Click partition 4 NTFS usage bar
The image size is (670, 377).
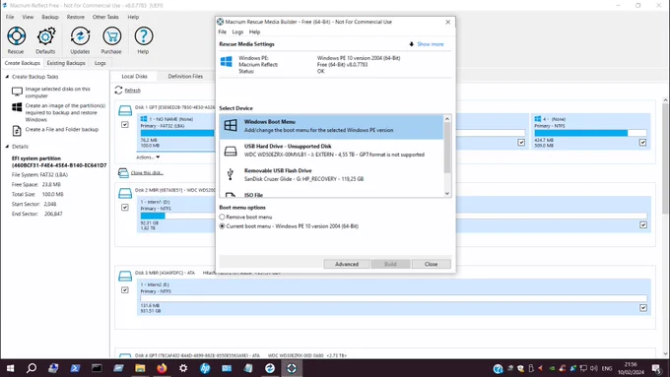[590, 133]
